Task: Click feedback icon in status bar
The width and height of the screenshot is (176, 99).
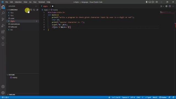Action: click(169, 97)
